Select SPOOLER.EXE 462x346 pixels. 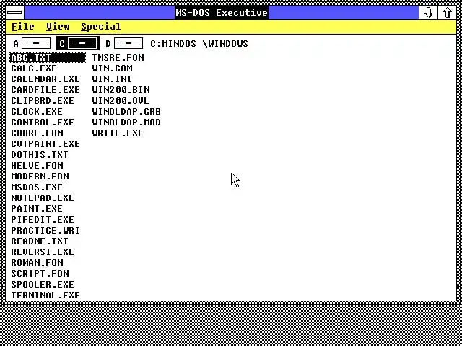pyautogui.click(x=43, y=285)
